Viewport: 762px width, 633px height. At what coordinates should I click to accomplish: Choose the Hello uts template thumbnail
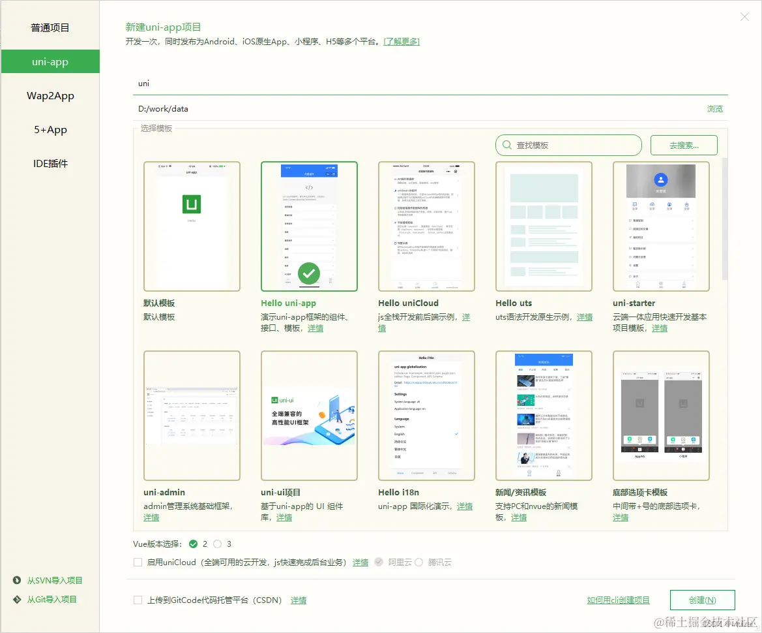544,226
